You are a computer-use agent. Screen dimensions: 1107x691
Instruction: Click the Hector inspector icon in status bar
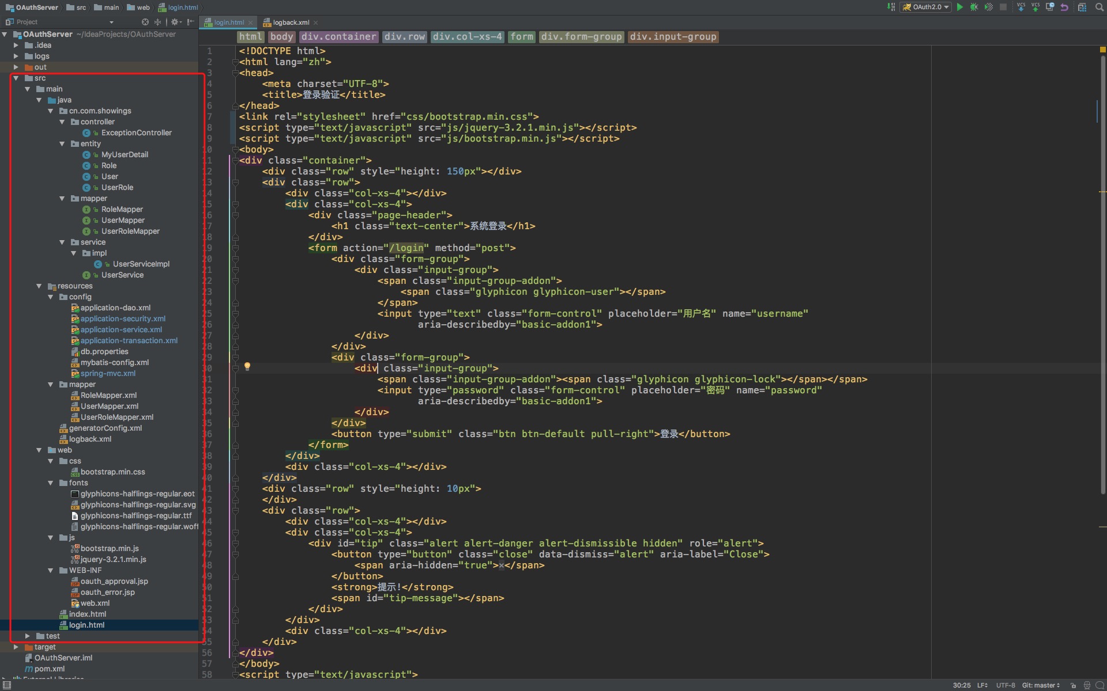coord(1087,685)
